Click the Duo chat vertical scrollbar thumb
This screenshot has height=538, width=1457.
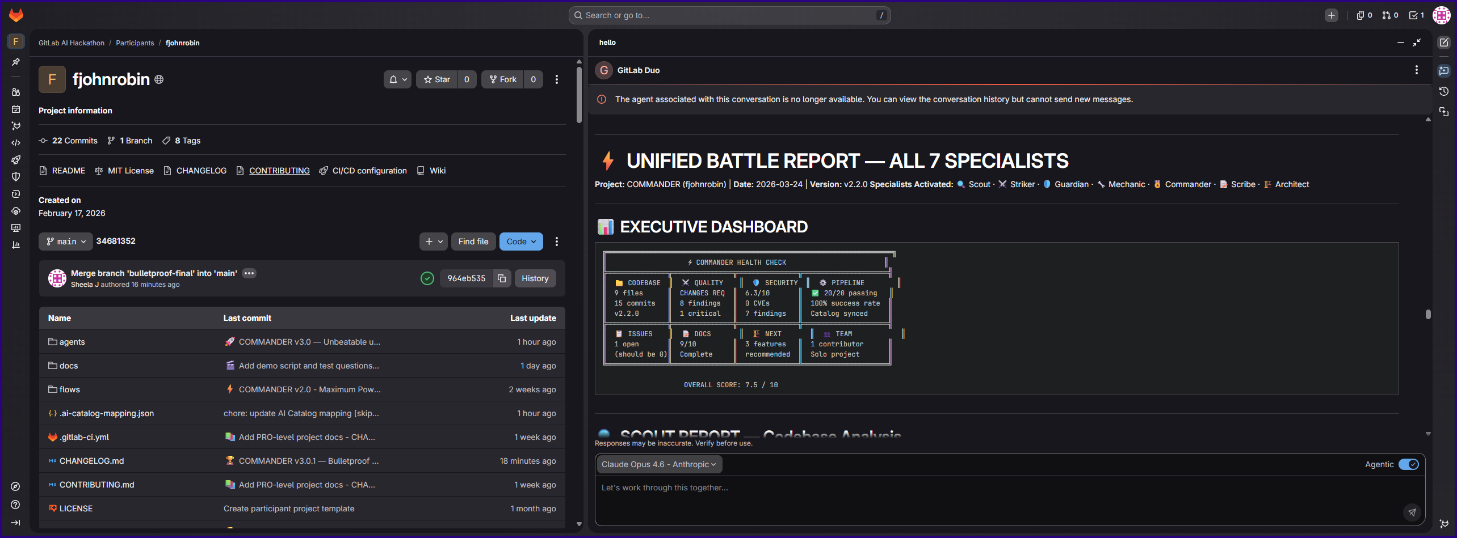pos(1428,314)
